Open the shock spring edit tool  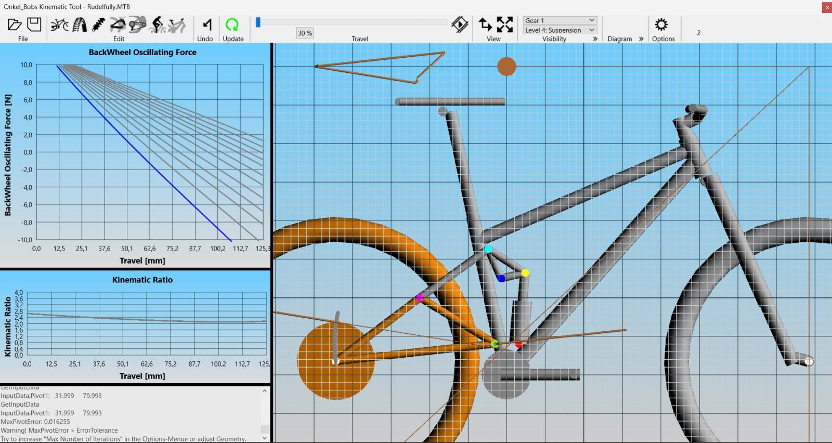click(98, 24)
